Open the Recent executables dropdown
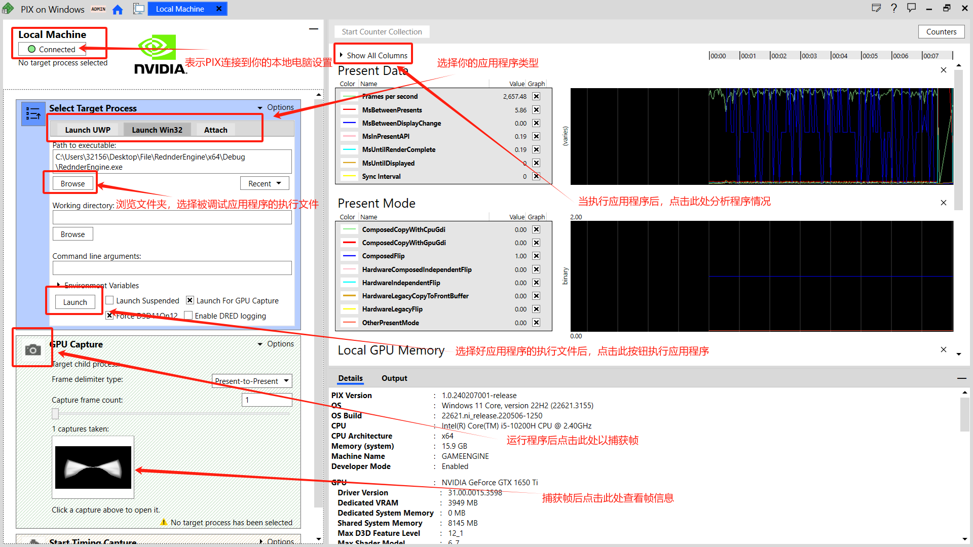Viewport: 973px width, 547px height. (264, 183)
